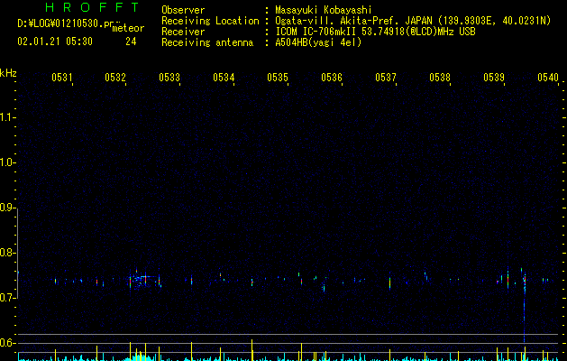Click the 0538 time marker
567x361 pixels.
pyautogui.click(x=440, y=77)
